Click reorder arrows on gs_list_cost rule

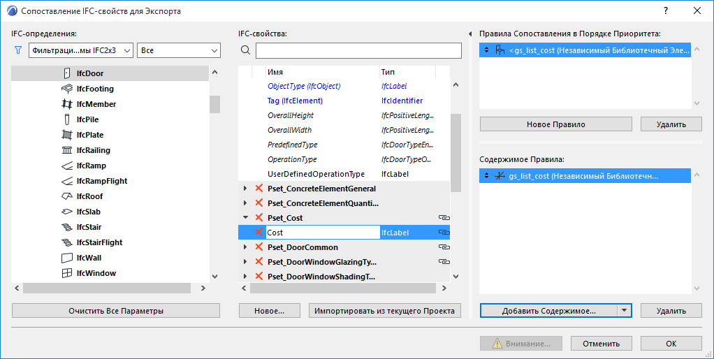[486, 50]
